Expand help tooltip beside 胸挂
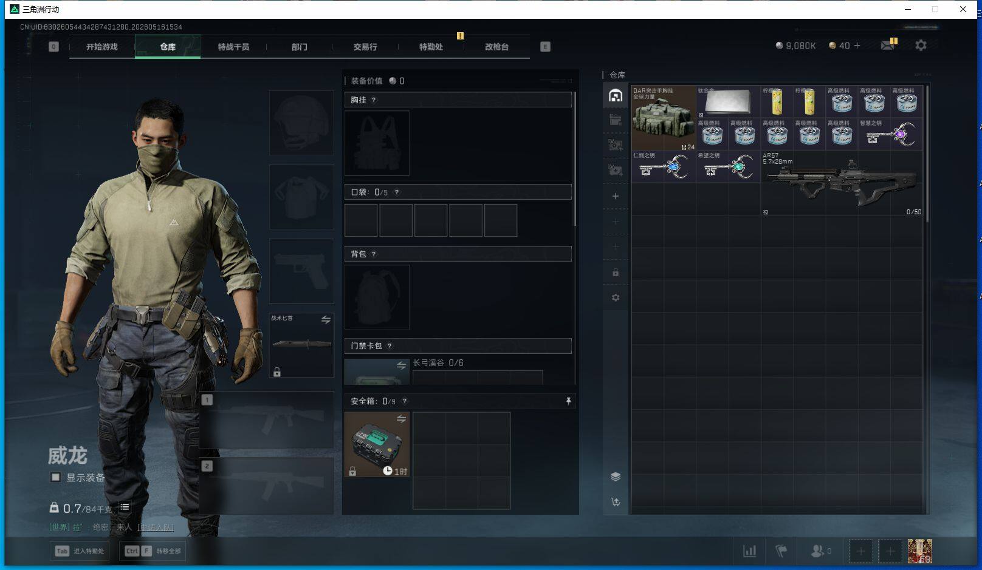982x570 pixels. (374, 100)
